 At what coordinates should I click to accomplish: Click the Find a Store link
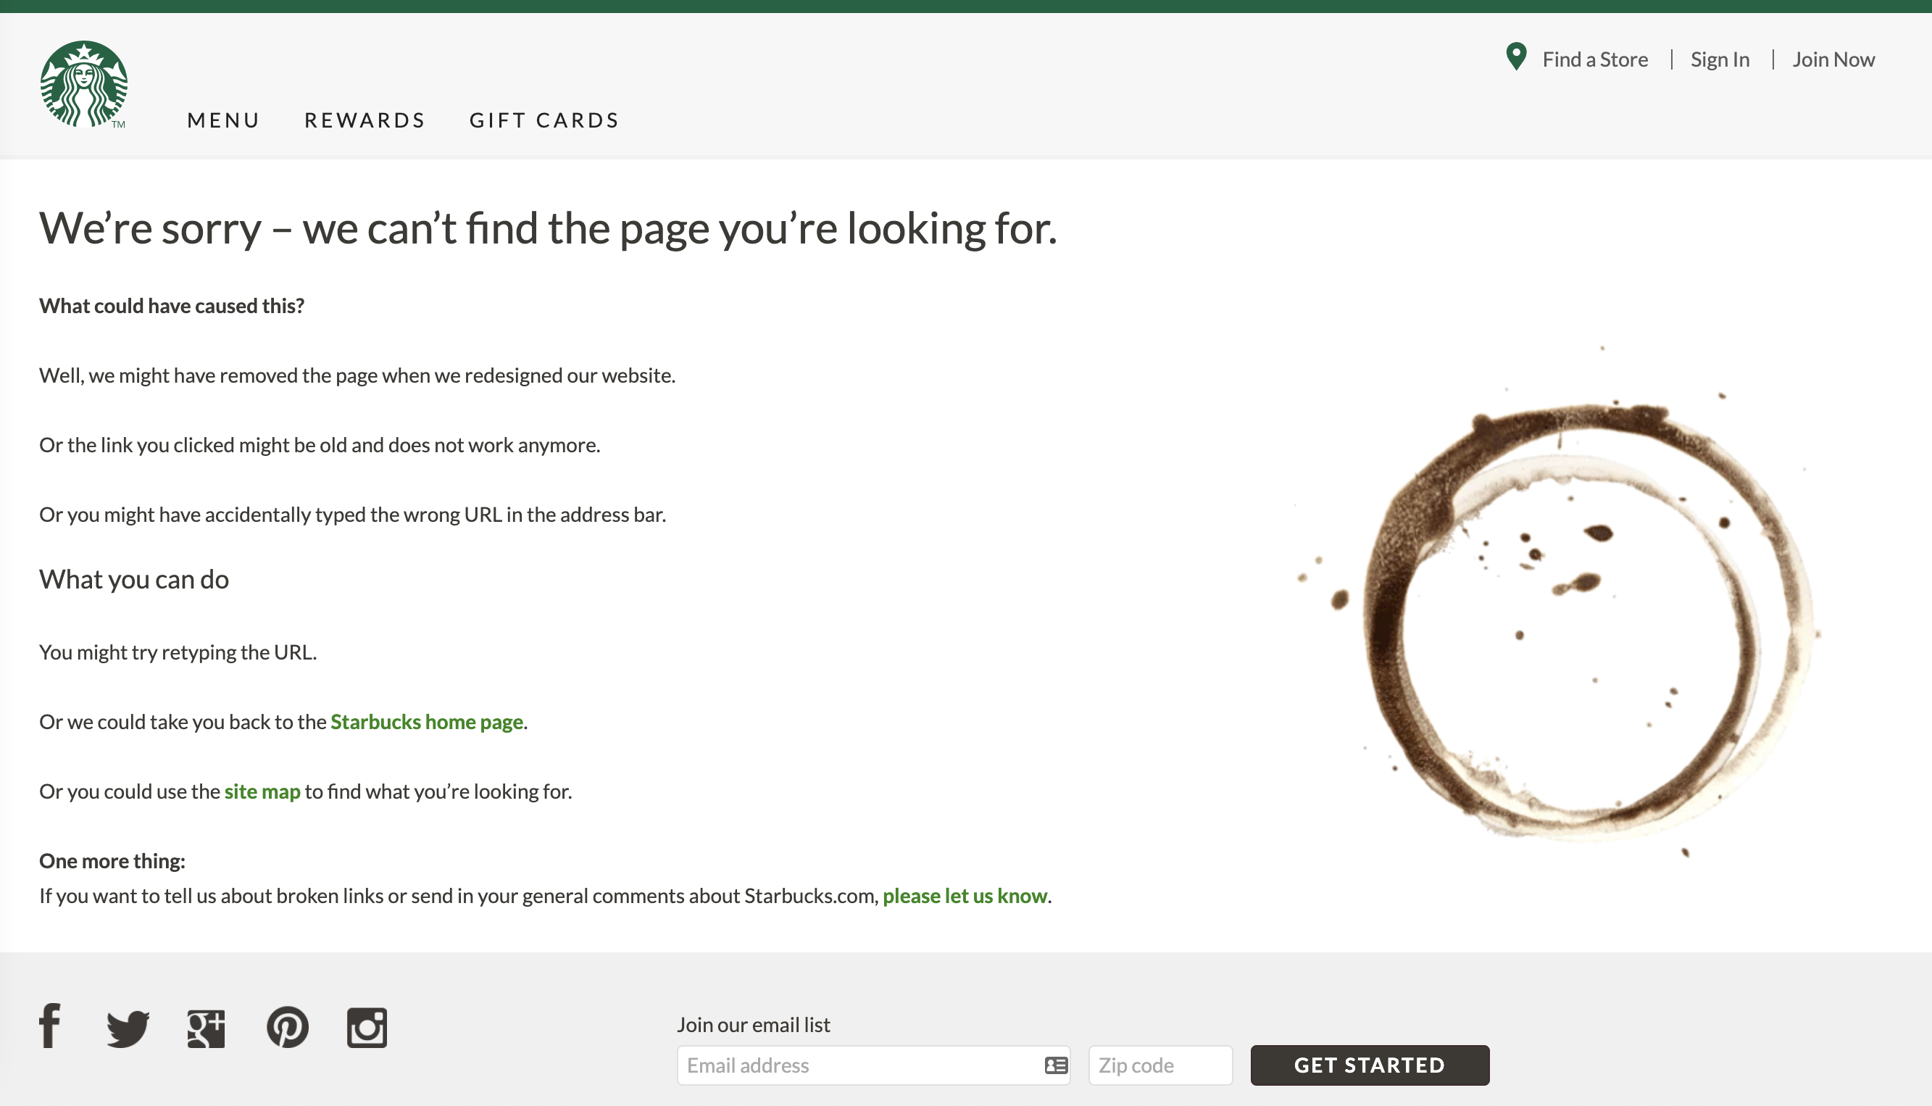tap(1595, 59)
